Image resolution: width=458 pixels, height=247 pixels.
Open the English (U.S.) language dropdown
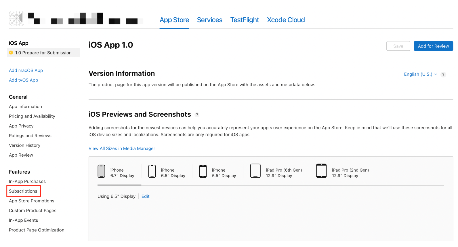pyautogui.click(x=420, y=74)
